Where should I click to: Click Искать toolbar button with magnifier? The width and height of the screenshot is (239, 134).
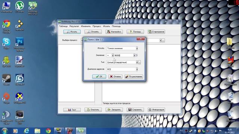click(x=72, y=32)
